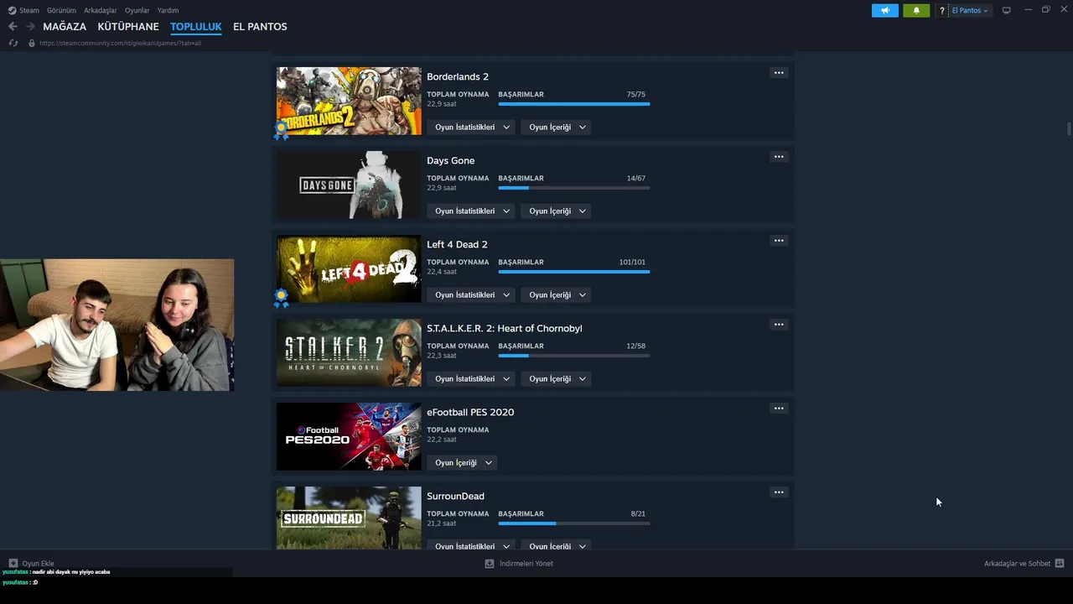Screen dimensions: 1073x604
Task: Click the Oyun Ekle add game button
Action: (31, 564)
